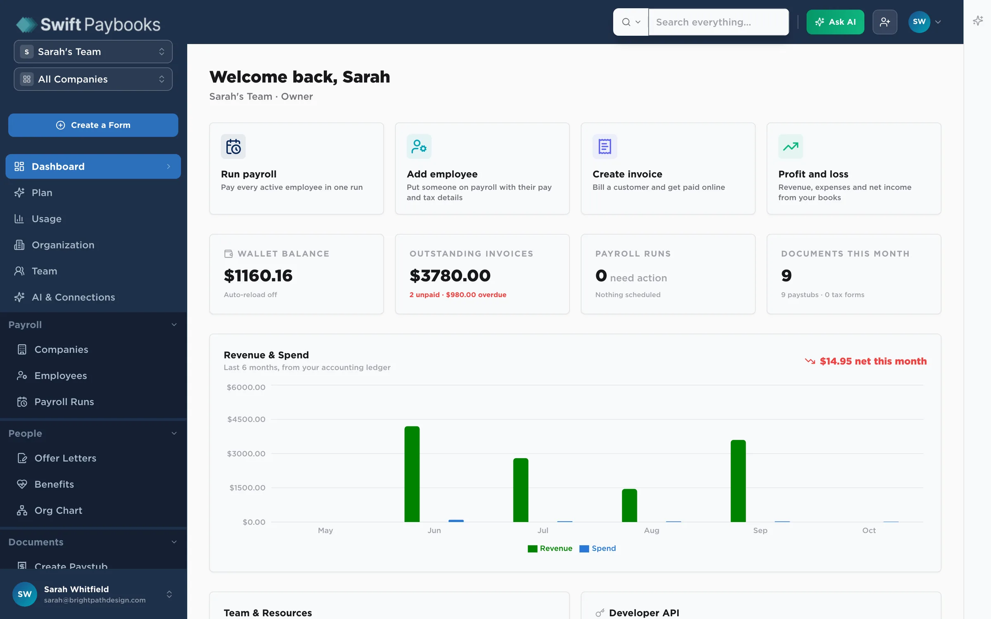
Task: Click the Profit and loss trend icon
Action: (x=791, y=146)
